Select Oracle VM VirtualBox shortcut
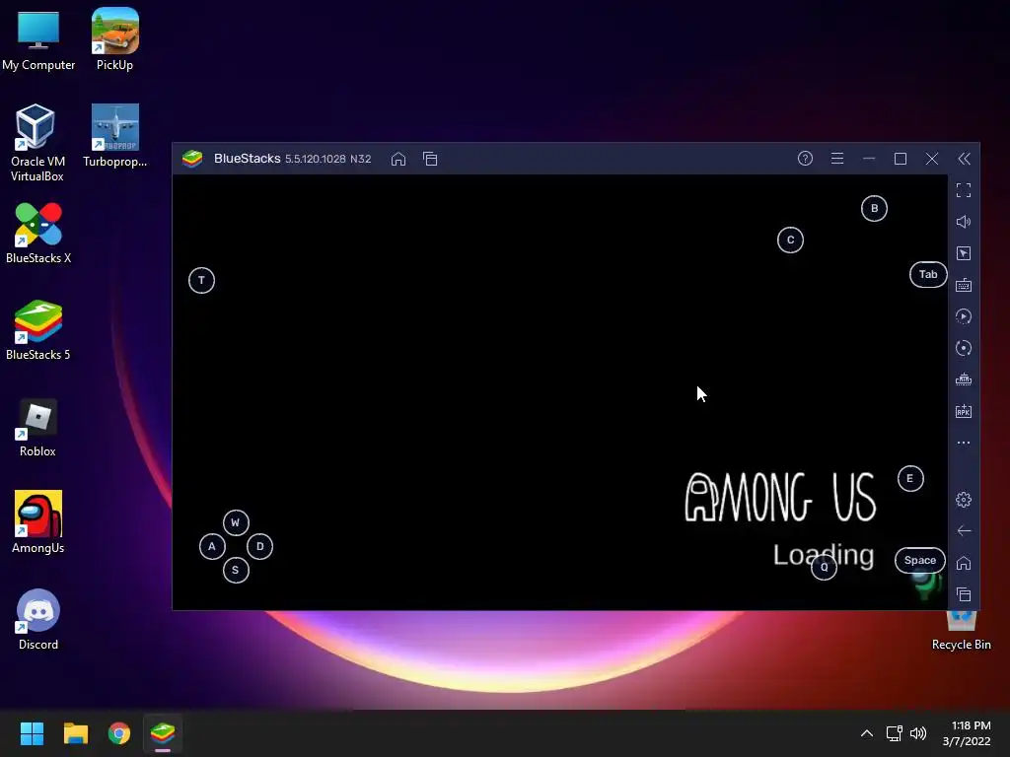1010x757 pixels. (x=37, y=143)
